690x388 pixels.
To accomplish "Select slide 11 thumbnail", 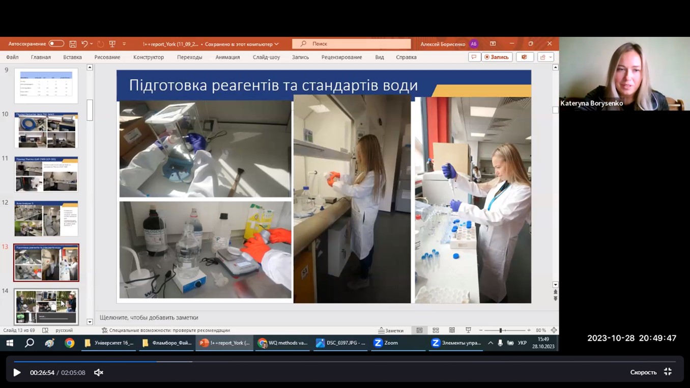I will coord(46,174).
